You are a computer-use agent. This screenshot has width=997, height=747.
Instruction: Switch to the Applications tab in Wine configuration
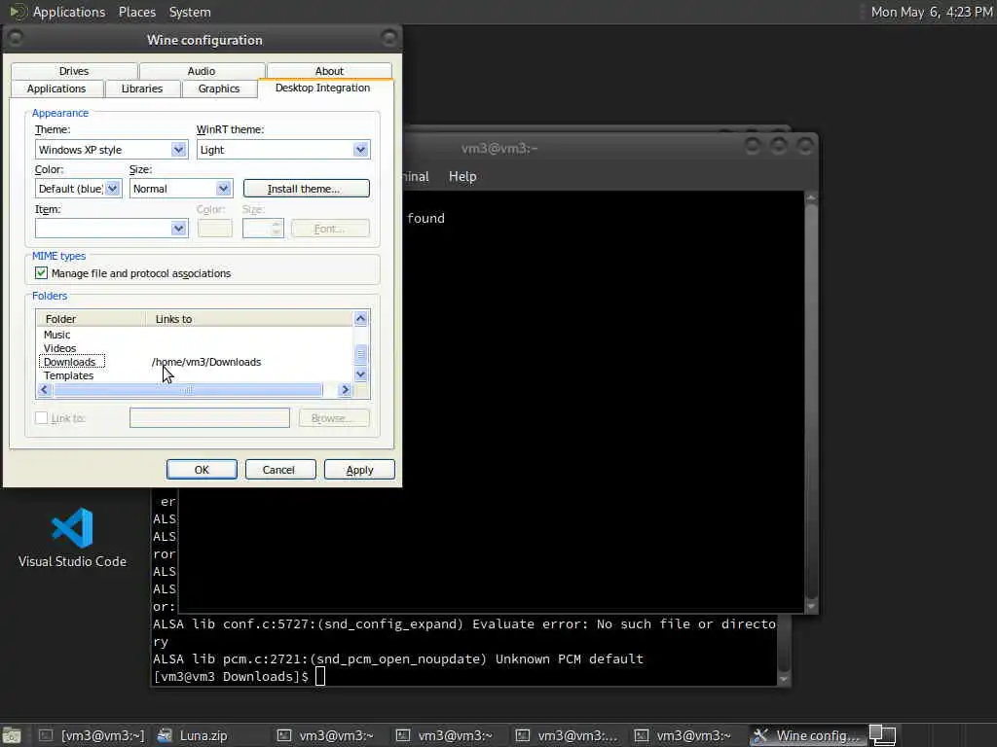[x=56, y=89]
